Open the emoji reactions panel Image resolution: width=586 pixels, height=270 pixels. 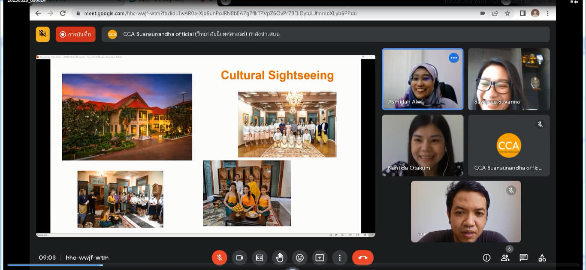tap(299, 258)
